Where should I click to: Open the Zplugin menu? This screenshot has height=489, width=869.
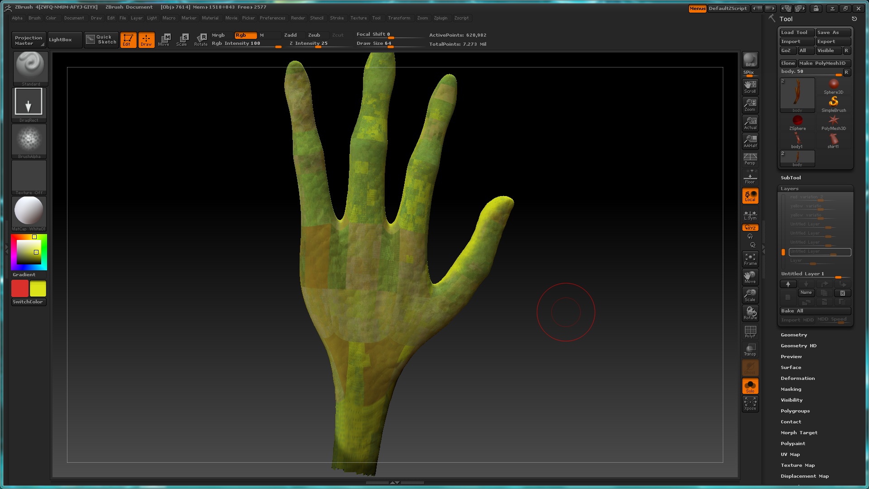click(x=440, y=18)
